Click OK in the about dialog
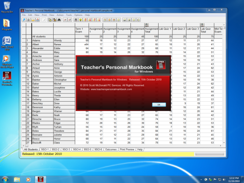 (x=159, y=105)
